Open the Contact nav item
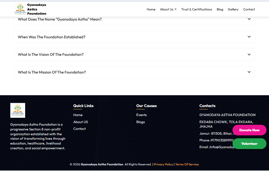 [249, 9]
